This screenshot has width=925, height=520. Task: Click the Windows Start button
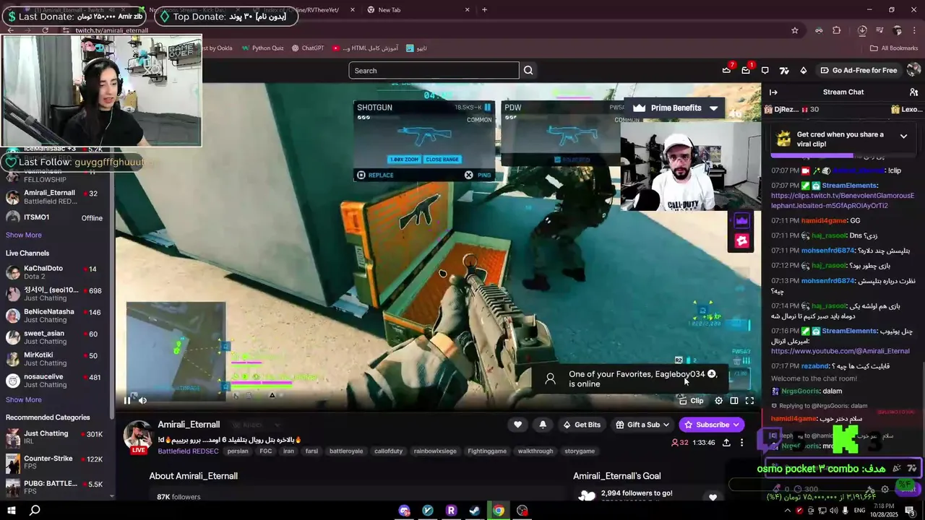click(x=12, y=511)
